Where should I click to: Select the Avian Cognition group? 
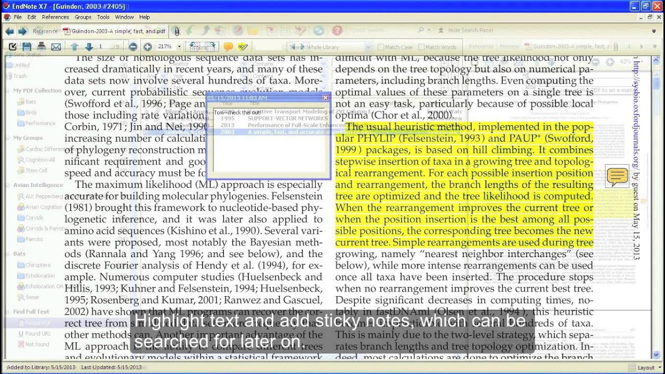pos(39,207)
